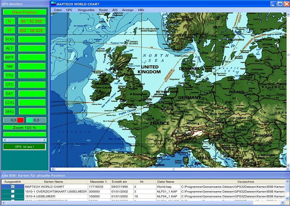Select the 1810-1 OVERZICHTSKAART IJSSELMEER row name
Screen dimensions: 290x206
[x=56, y=192]
